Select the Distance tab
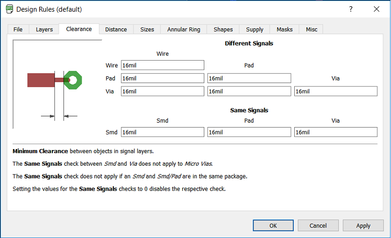Image resolution: width=391 pixels, height=238 pixels. pos(116,29)
